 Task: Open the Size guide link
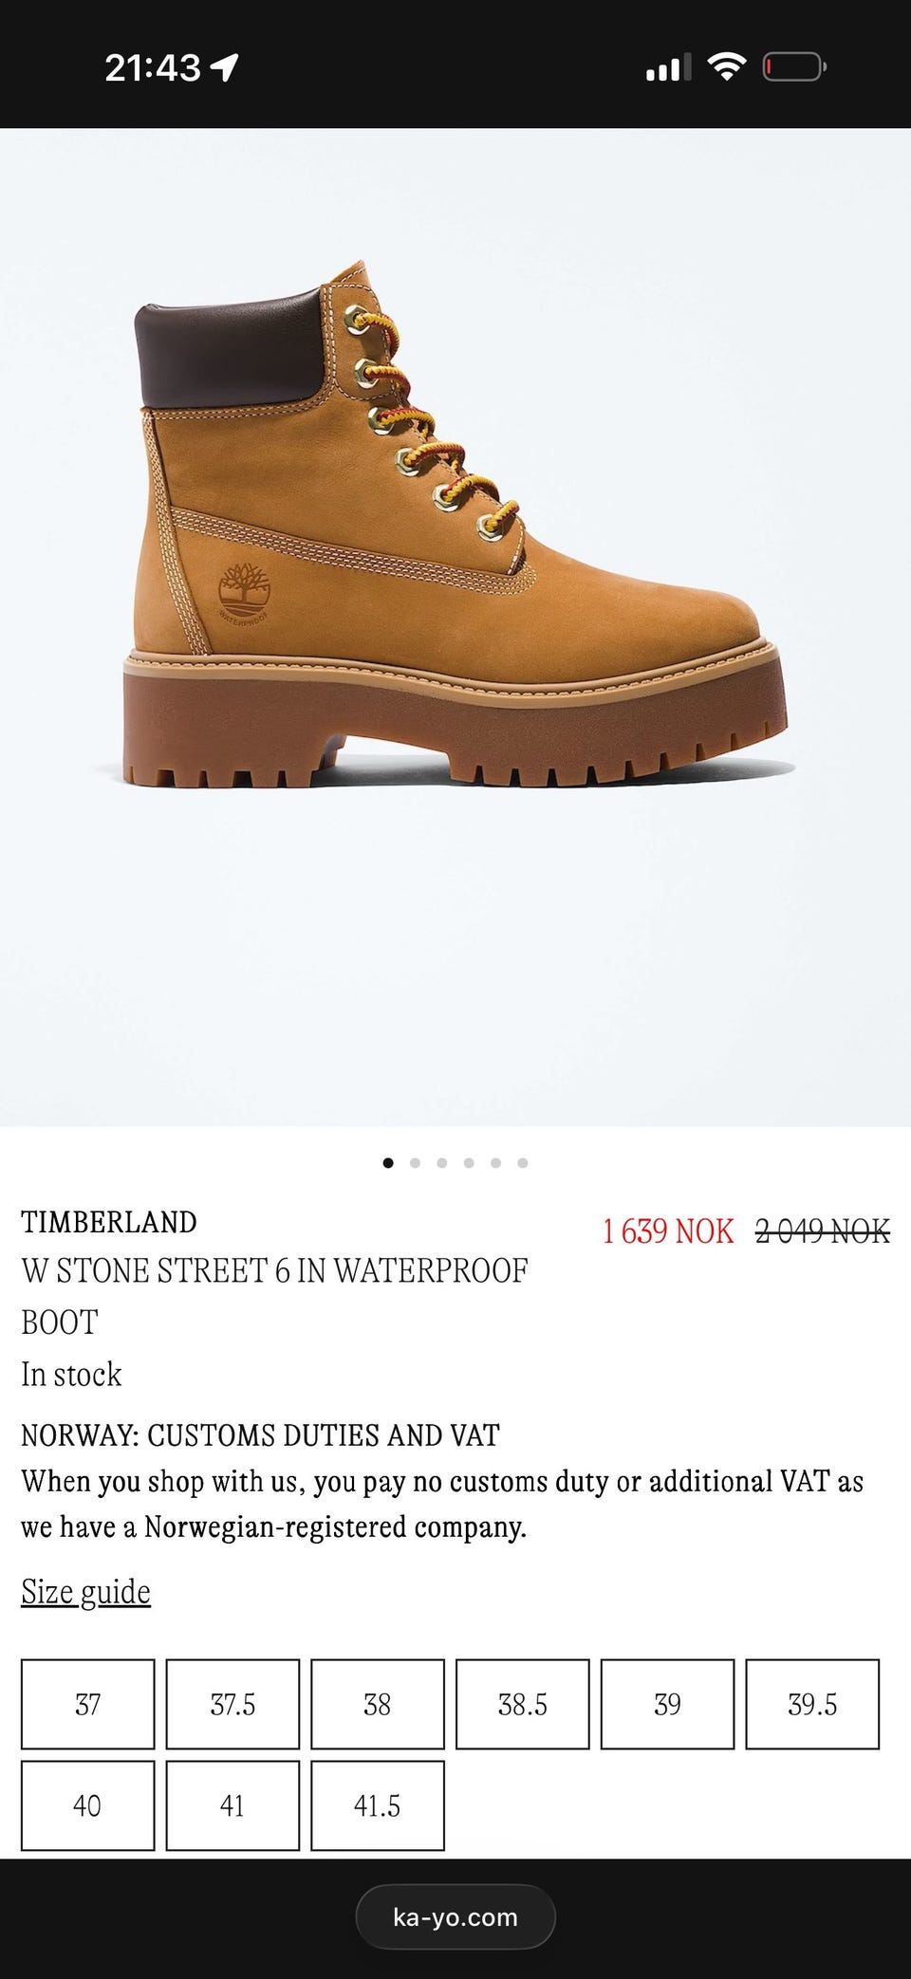point(86,1592)
